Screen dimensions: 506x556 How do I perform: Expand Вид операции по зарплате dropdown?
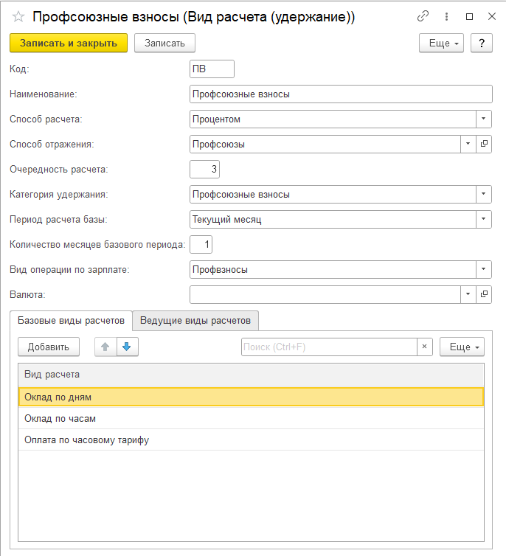coord(484,269)
